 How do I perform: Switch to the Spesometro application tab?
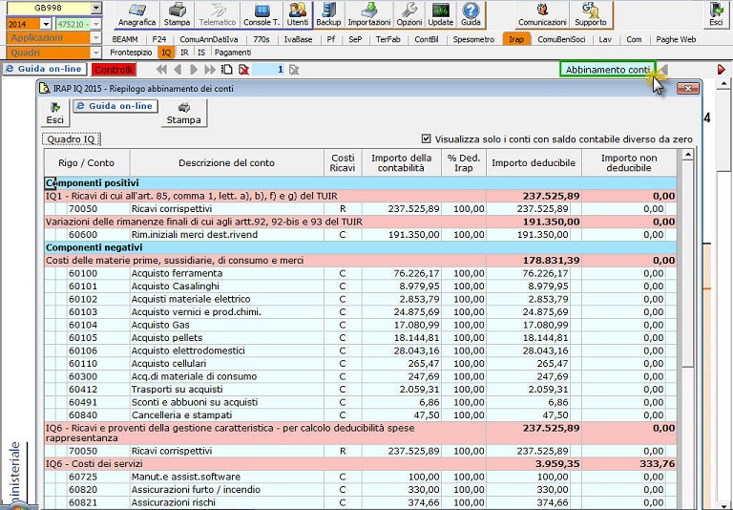pos(473,39)
